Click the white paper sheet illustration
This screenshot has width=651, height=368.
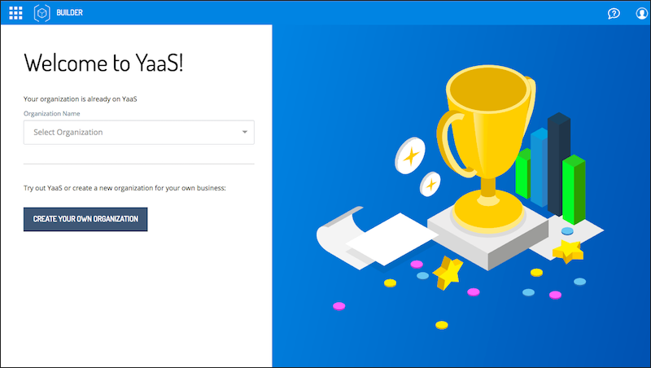[x=391, y=239]
